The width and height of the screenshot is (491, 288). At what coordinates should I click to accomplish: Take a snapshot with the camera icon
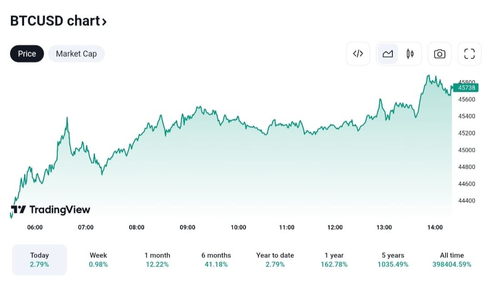[x=439, y=53]
